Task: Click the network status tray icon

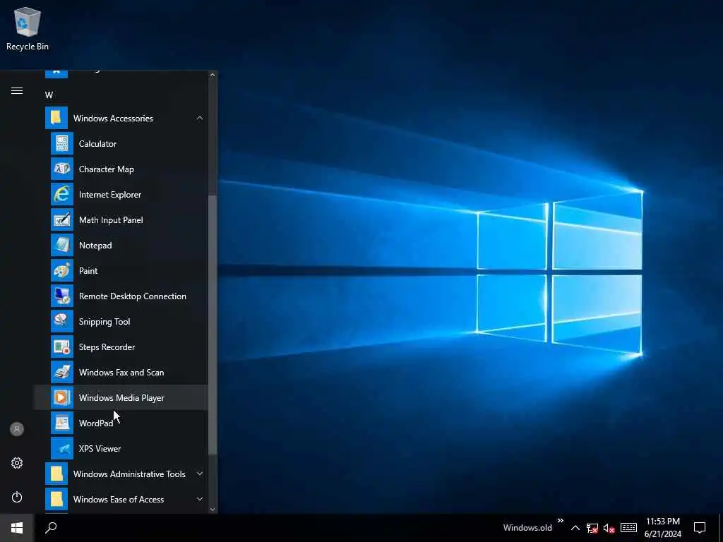Action: coord(592,528)
